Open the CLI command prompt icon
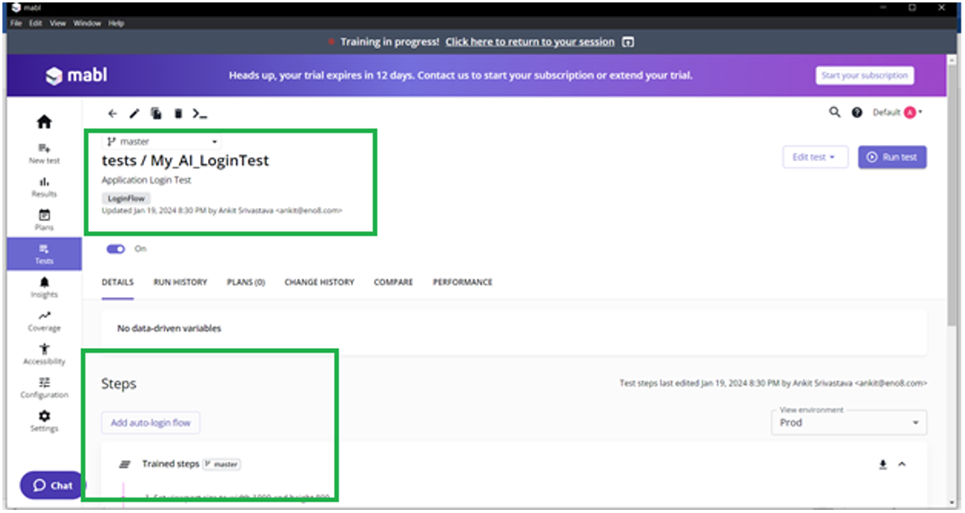The height and width of the screenshot is (513, 965). pyautogui.click(x=200, y=114)
